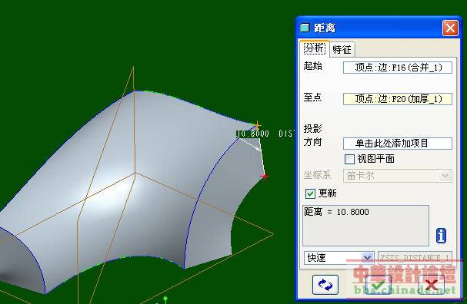Click the 10.8000 dimension label on model

coord(253,134)
